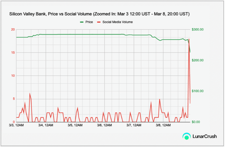Click the 'Price' legend label

pos(89,22)
